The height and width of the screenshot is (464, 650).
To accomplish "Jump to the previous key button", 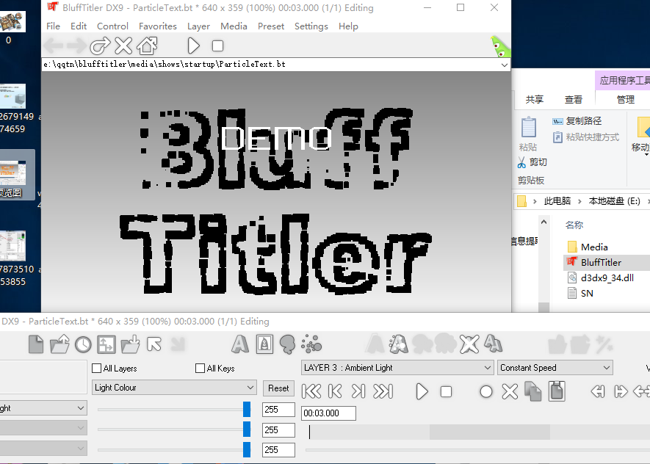I will pos(335,391).
